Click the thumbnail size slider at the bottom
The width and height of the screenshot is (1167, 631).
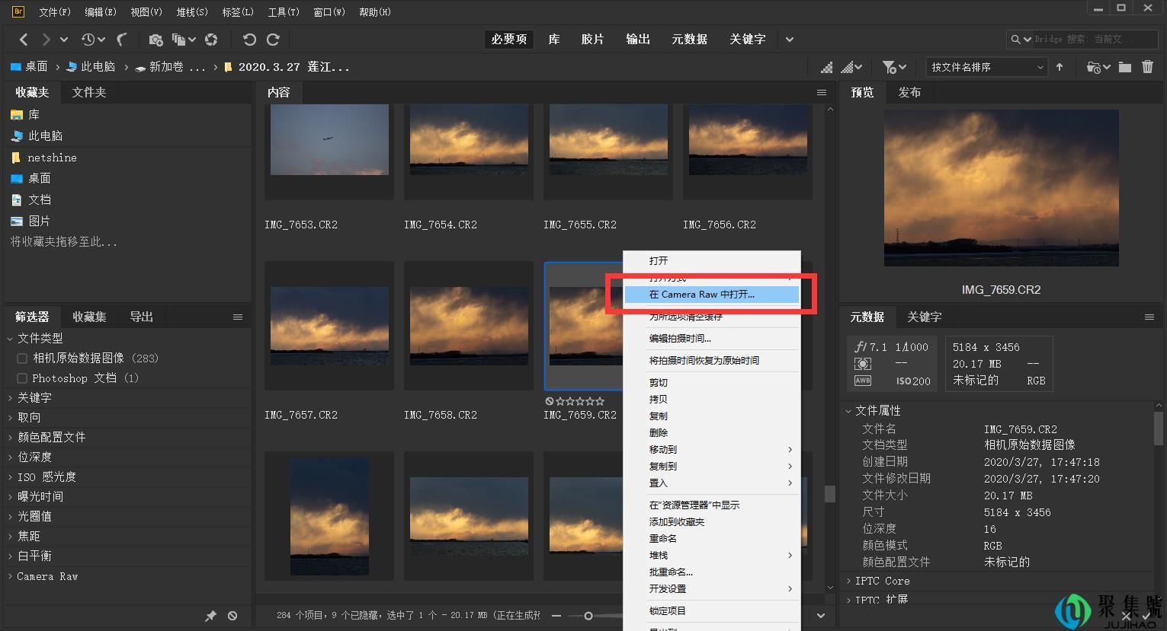pyautogui.click(x=587, y=615)
